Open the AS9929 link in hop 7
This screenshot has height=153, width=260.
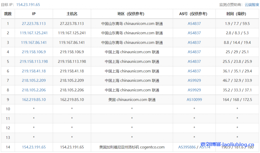(194, 80)
